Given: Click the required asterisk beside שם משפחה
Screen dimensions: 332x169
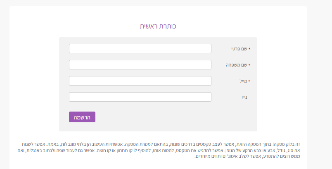Looking at the screenshot, I should (x=249, y=65).
